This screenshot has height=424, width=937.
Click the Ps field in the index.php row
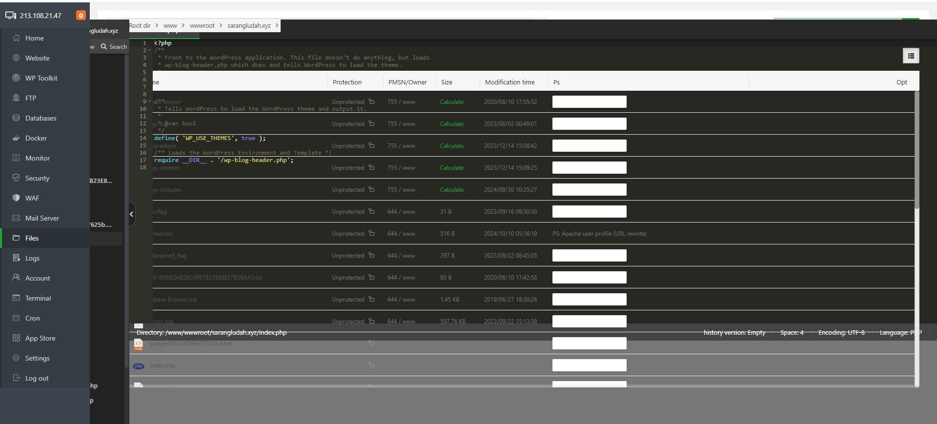tap(590, 365)
